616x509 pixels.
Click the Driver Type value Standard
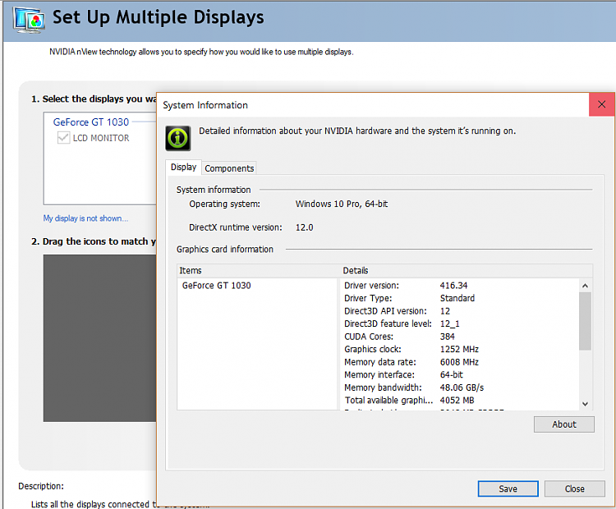pyautogui.click(x=457, y=298)
